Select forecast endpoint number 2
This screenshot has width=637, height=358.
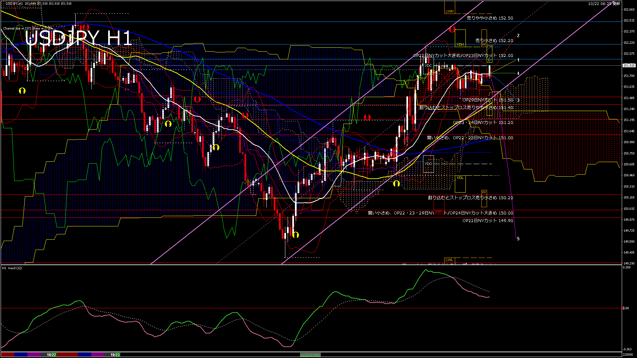[518, 35]
